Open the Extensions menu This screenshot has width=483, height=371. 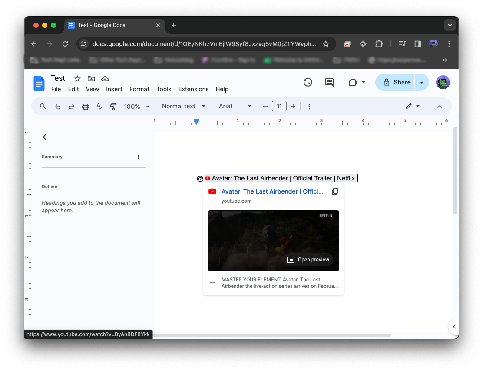pos(193,89)
